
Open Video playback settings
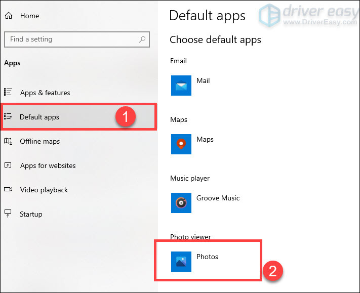click(44, 190)
